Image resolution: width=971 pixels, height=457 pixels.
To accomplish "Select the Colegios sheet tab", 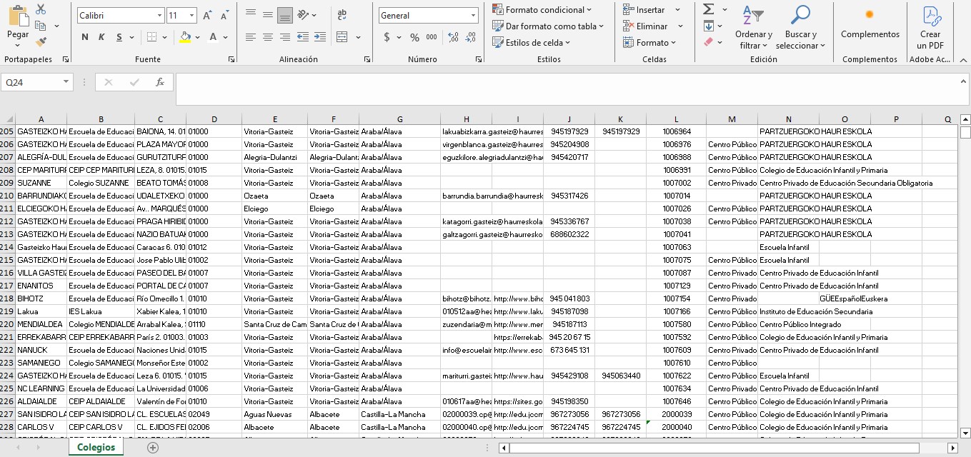I will [96, 447].
